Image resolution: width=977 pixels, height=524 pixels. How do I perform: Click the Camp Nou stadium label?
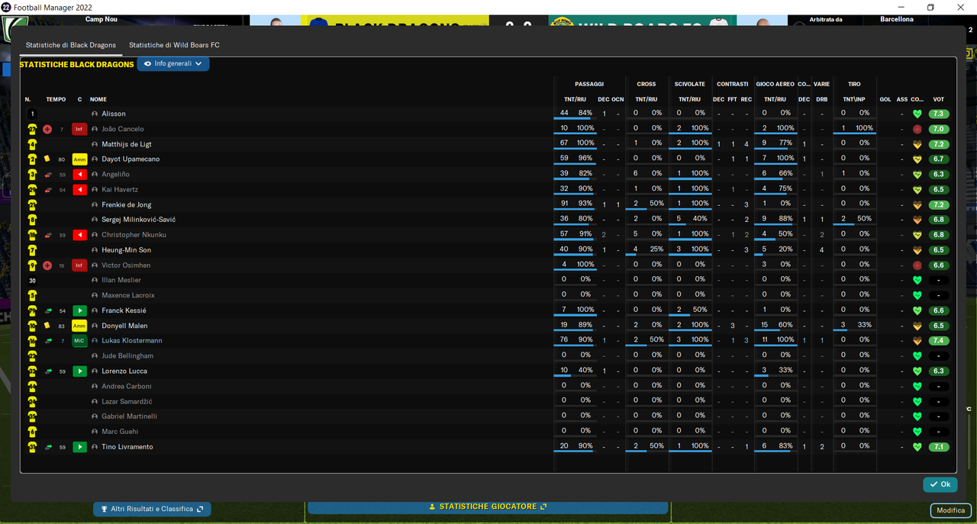pos(101,19)
